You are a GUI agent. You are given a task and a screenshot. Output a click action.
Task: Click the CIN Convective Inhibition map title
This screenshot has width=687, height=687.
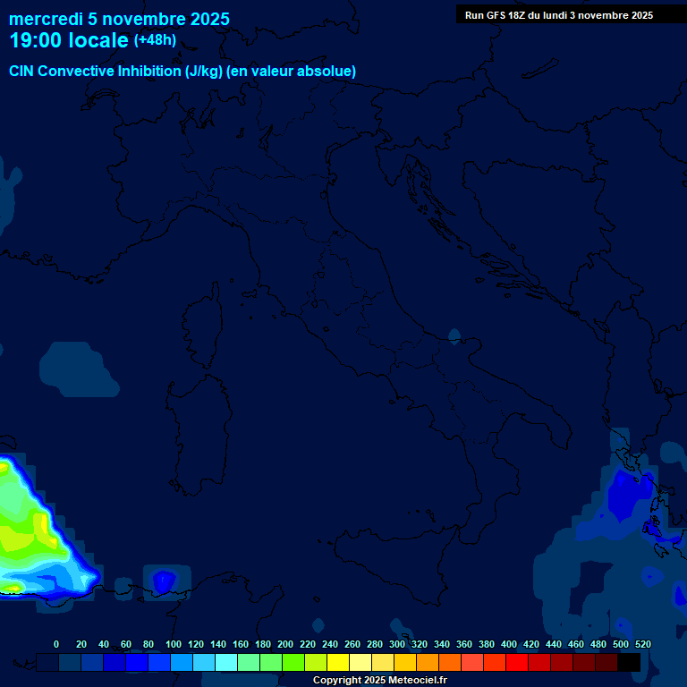click(x=182, y=71)
